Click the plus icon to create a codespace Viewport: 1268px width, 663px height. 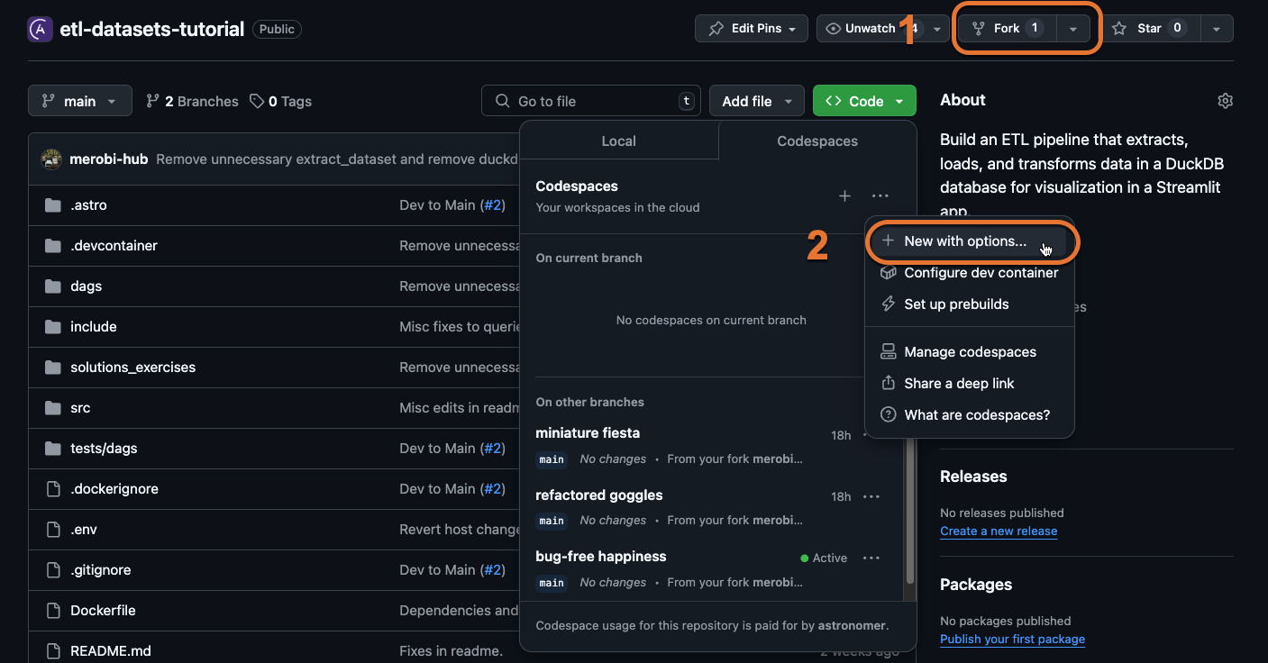(x=844, y=195)
